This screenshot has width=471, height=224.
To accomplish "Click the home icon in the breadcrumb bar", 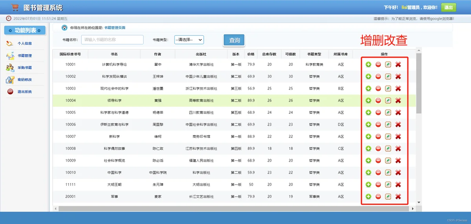I will click(65, 28).
